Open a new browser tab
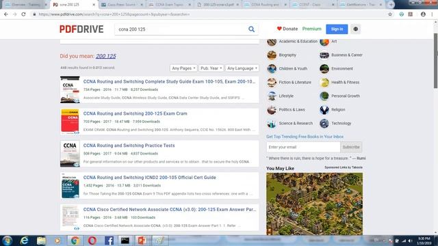Image resolution: width=438 pixels, height=246 pixels. coord(391,5)
